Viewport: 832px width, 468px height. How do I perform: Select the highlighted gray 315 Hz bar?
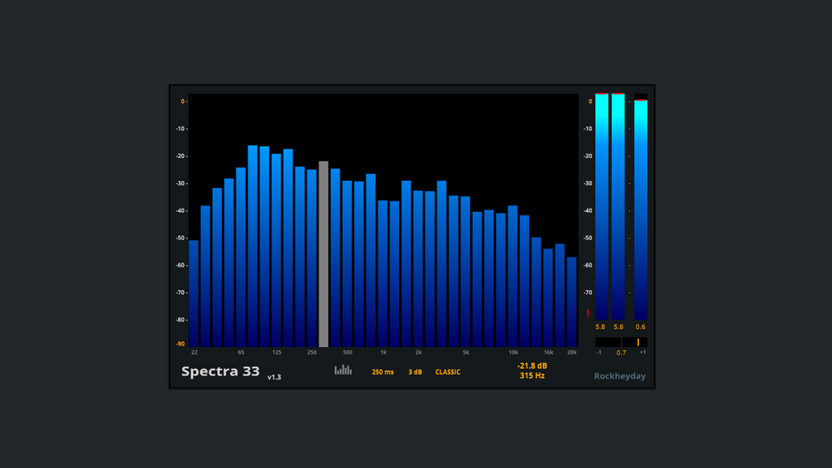click(x=323, y=254)
